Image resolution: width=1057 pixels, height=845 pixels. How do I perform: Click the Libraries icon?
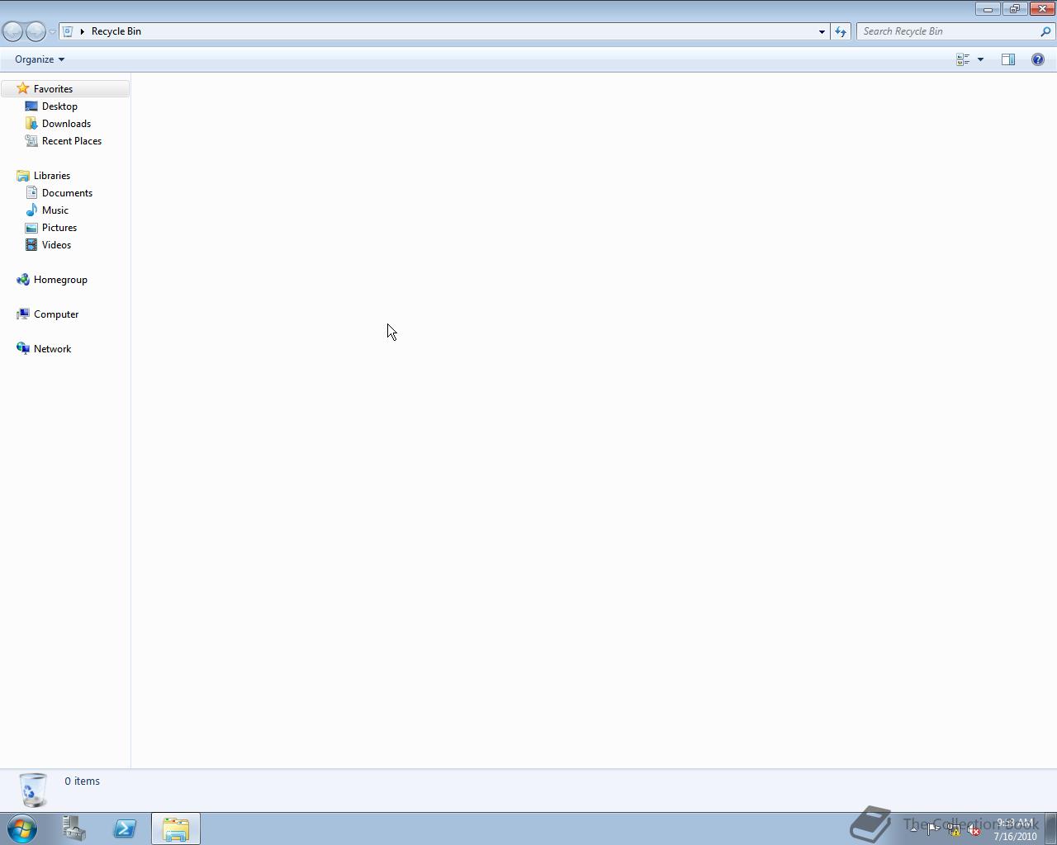(x=23, y=175)
